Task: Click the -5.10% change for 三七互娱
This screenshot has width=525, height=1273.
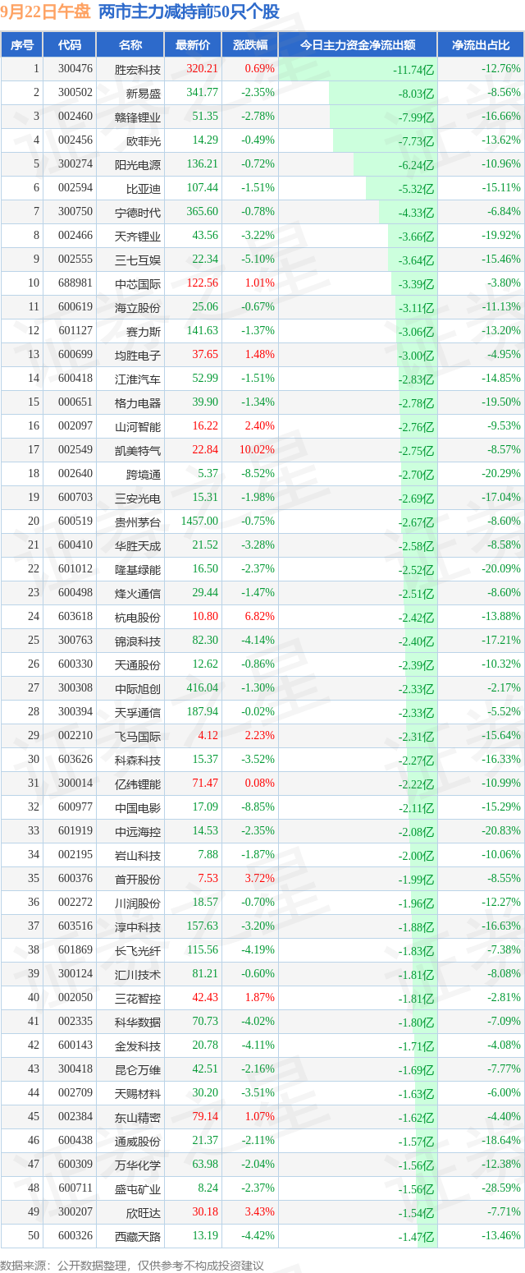Action: (258, 260)
